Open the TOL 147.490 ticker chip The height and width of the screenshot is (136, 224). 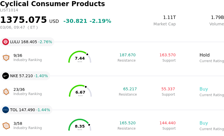tap(26, 110)
